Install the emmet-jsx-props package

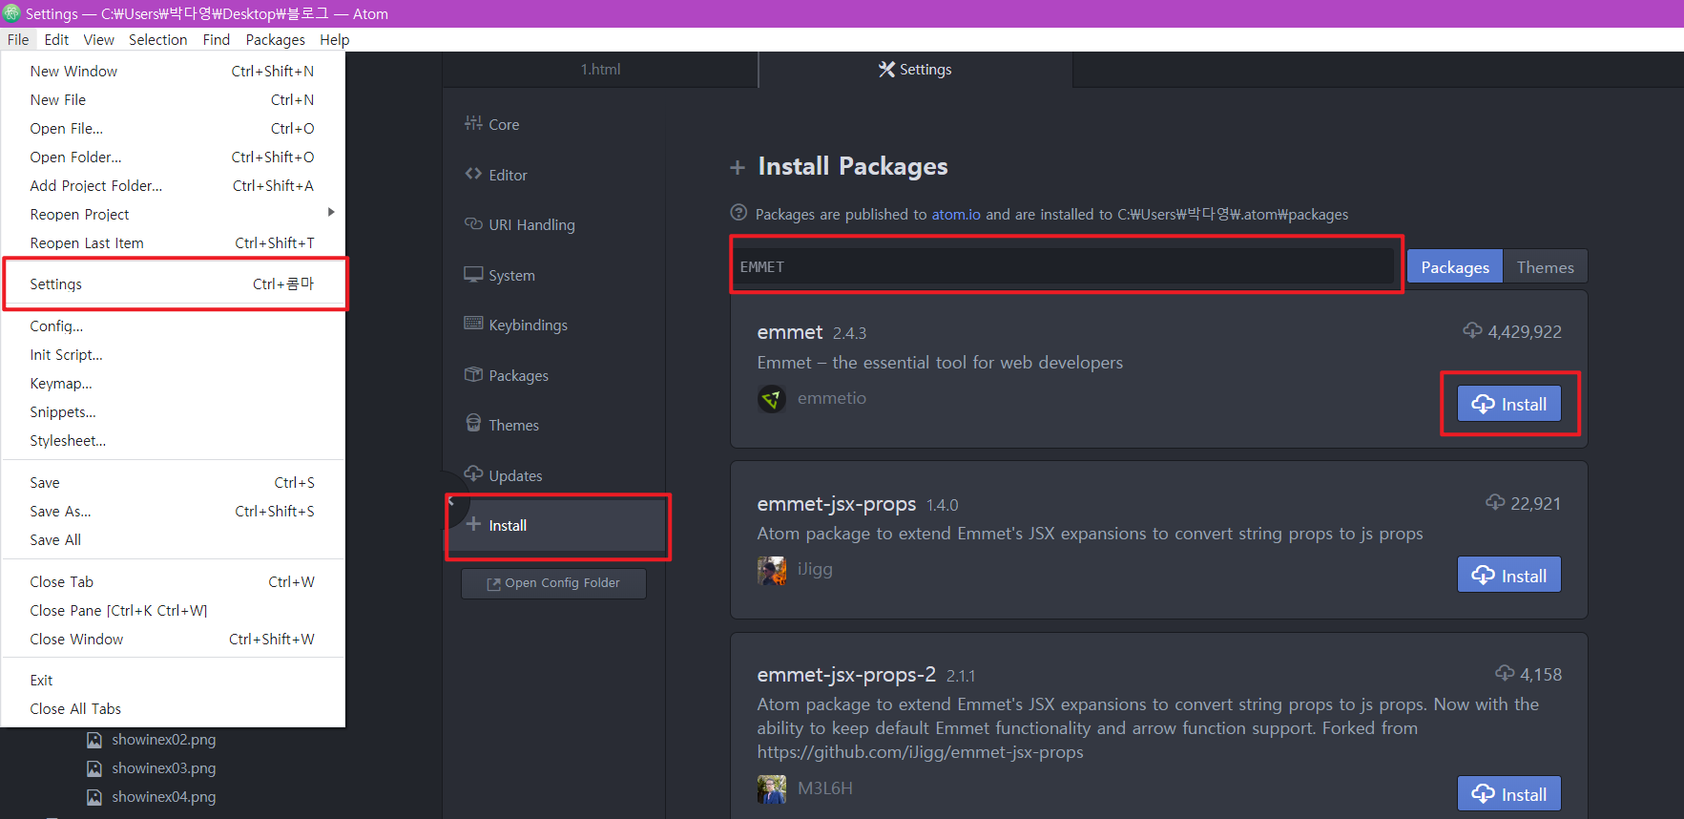click(1508, 576)
